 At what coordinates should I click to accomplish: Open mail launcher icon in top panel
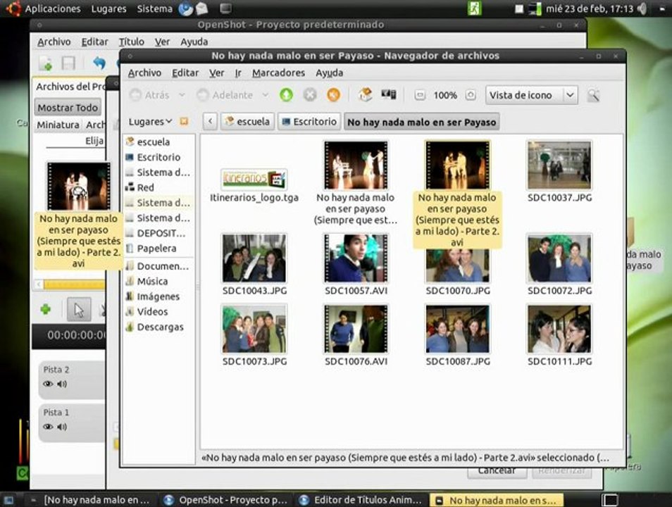tap(202, 8)
